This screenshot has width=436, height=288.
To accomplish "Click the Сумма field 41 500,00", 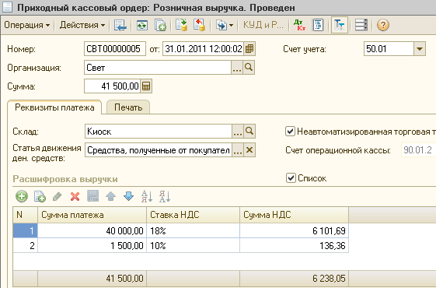I will pyautogui.click(x=113, y=86).
